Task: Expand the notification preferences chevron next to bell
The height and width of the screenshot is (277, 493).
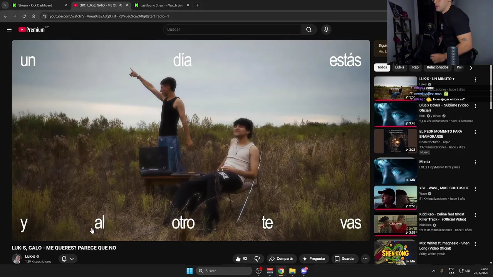Action: point(72,259)
